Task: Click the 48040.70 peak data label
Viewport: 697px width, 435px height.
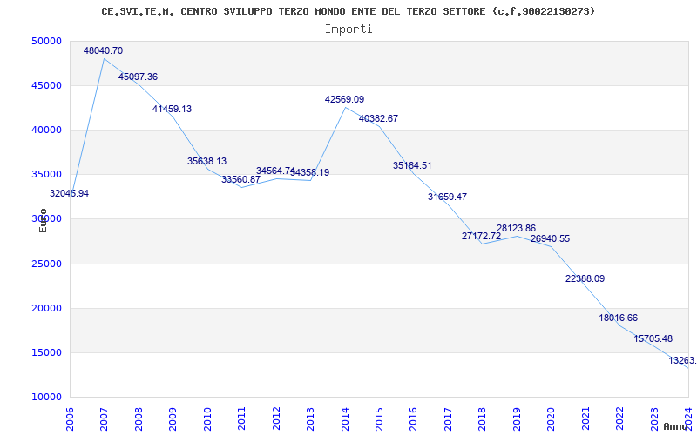Action: tap(103, 51)
